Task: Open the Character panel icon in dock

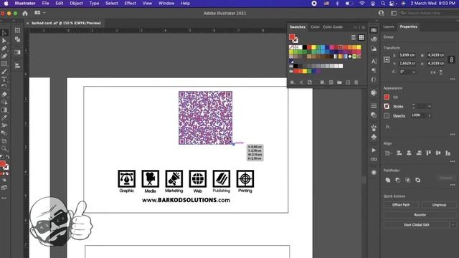Action: tap(374, 61)
